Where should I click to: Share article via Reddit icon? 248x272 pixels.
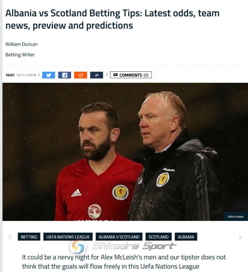[x=81, y=75]
